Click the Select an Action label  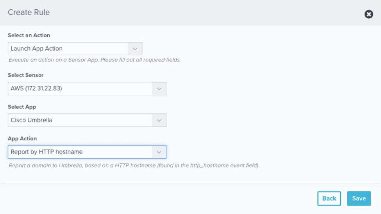pos(29,35)
